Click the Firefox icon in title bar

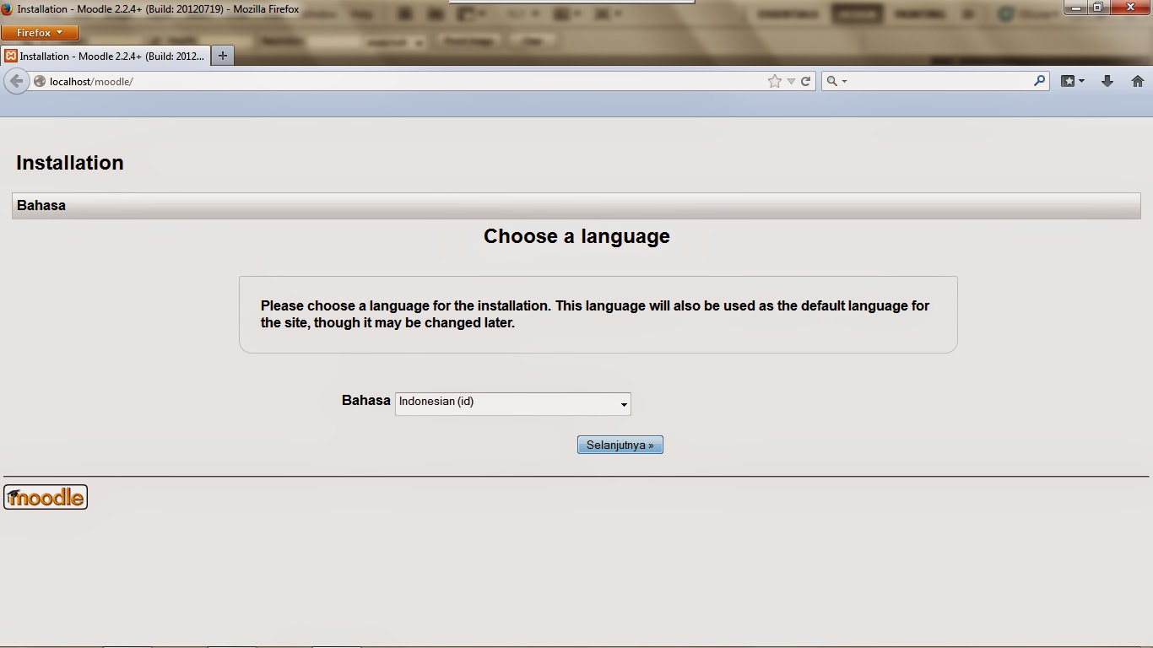[7, 9]
